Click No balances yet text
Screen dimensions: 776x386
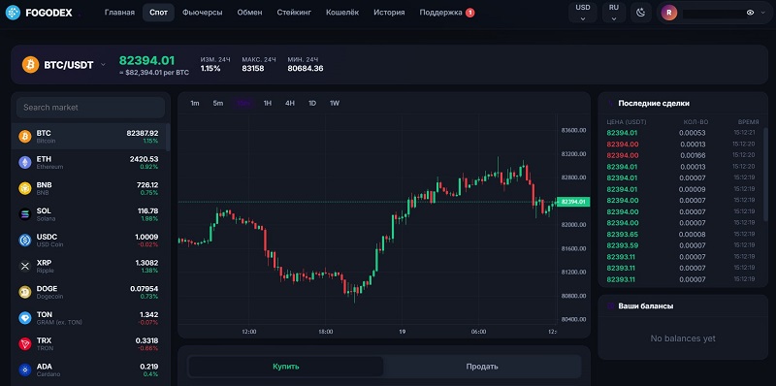(683, 338)
